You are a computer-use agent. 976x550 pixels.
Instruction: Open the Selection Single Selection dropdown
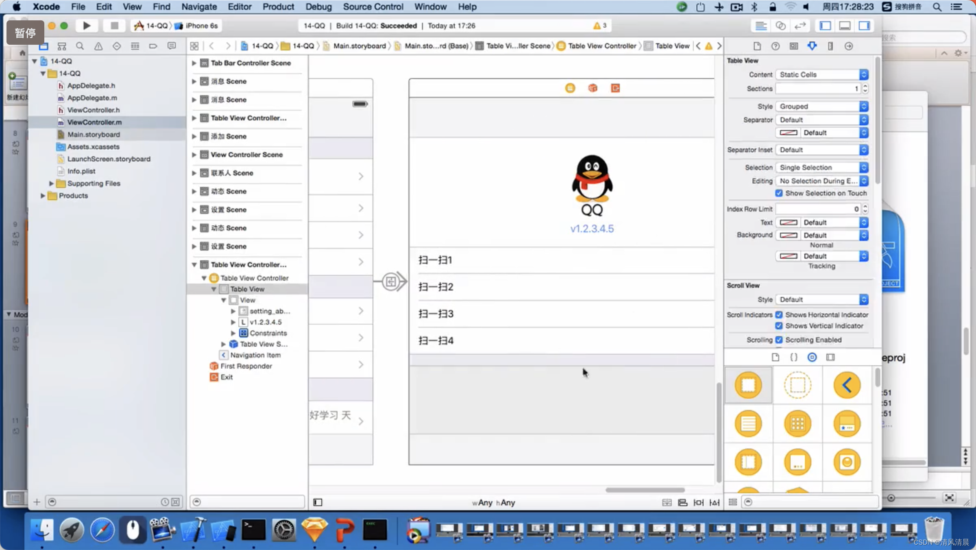[x=822, y=168]
